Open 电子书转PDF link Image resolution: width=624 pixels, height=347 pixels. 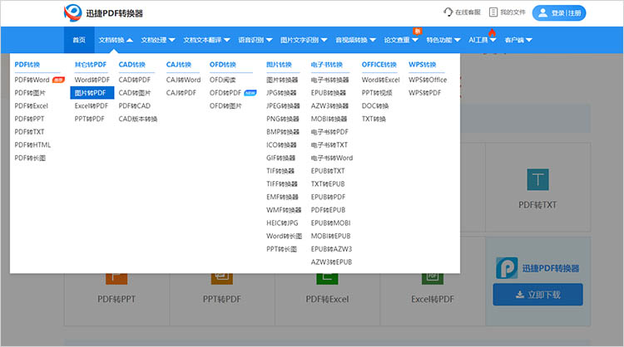coord(329,132)
